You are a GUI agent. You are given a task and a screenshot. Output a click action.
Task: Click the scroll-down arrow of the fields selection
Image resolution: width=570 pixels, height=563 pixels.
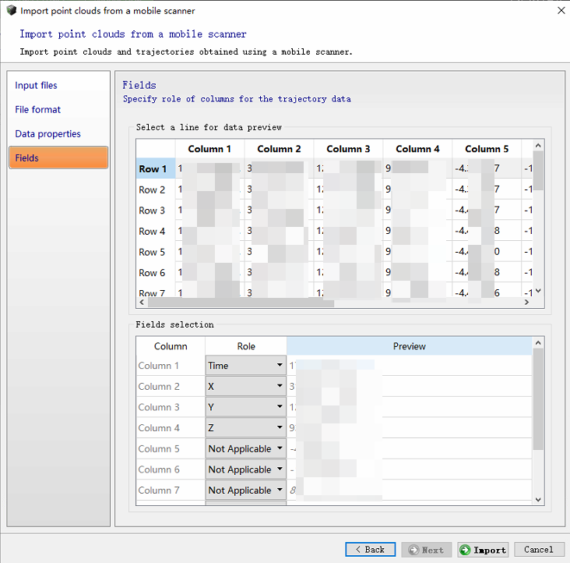coord(538,500)
